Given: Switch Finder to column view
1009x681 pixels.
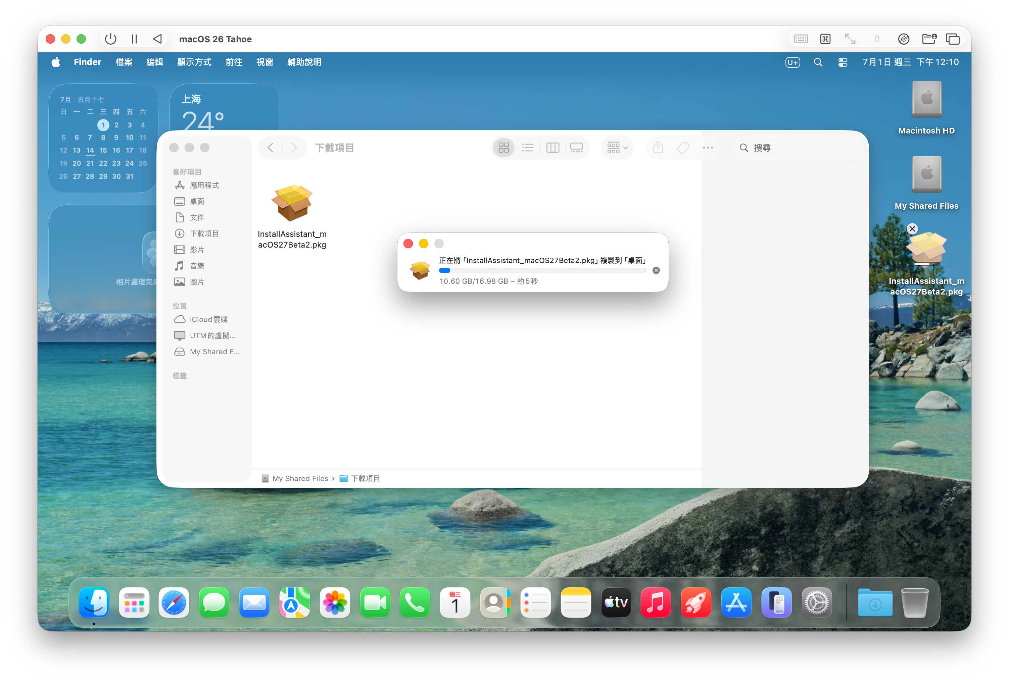Looking at the screenshot, I should point(552,148).
